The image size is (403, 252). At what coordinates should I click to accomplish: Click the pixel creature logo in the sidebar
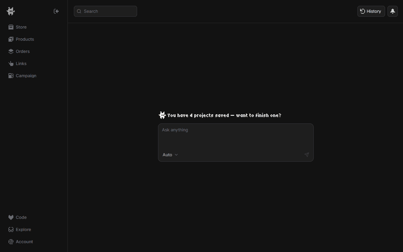tap(11, 11)
